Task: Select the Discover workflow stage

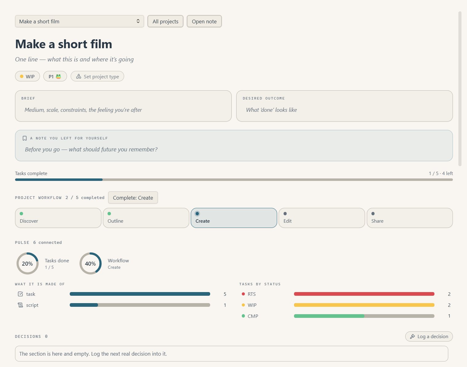Action: pos(58,218)
